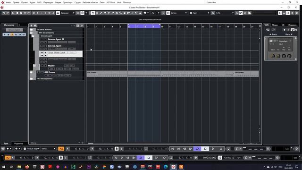
Task: Click the Add Track plus icon
Action: pos(31,25)
